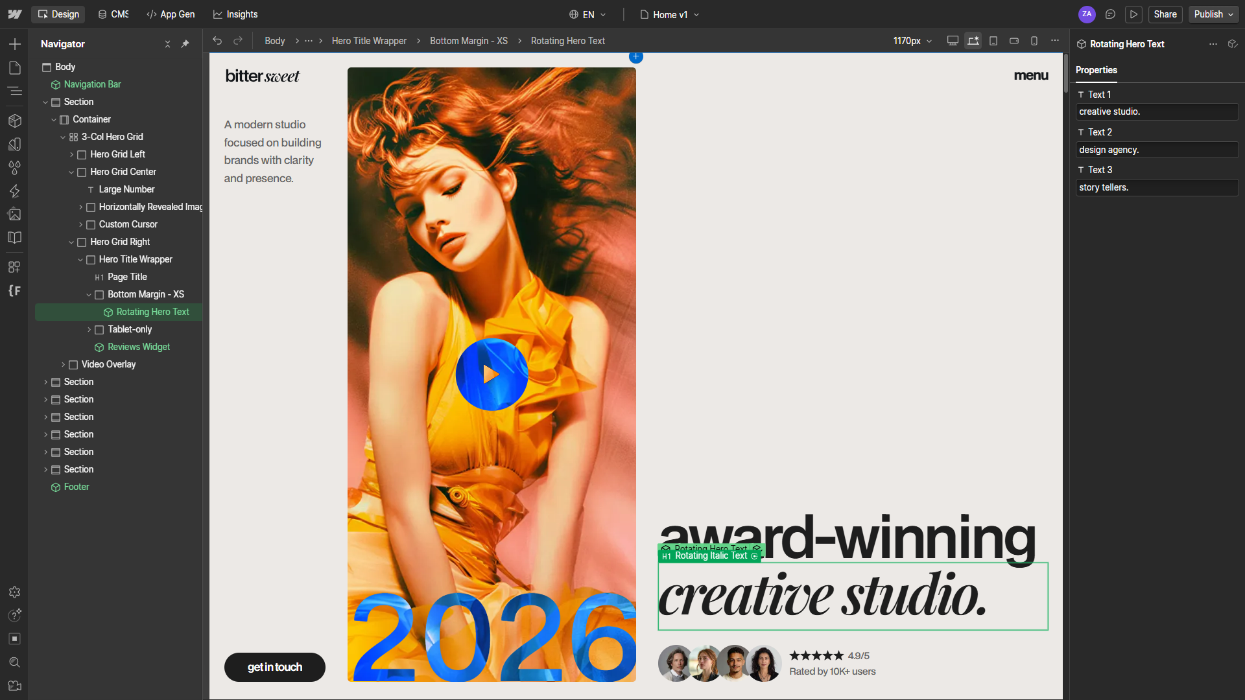This screenshot has width=1245, height=700.
Task: Expand the Video Overlay layer
Action: point(63,364)
